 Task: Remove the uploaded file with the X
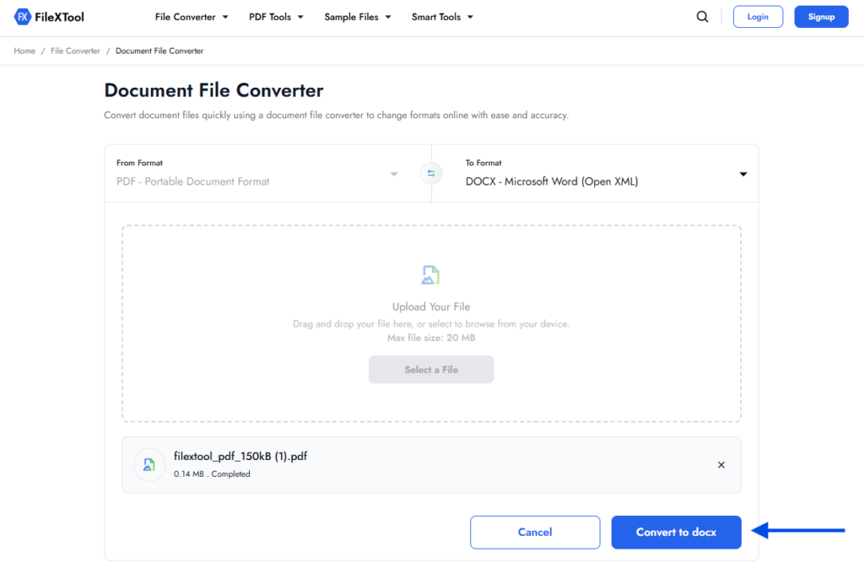point(721,465)
